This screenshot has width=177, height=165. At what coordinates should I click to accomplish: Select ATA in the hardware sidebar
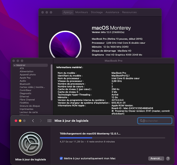click(x=22, y=68)
